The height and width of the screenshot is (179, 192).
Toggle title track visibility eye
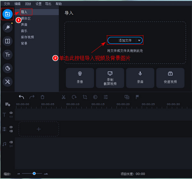[x=11, y=113]
